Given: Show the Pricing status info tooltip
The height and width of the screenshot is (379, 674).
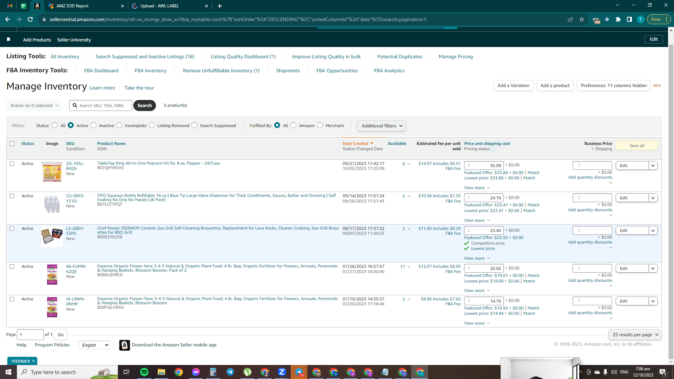Looking at the screenshot, I should [493, 149].
